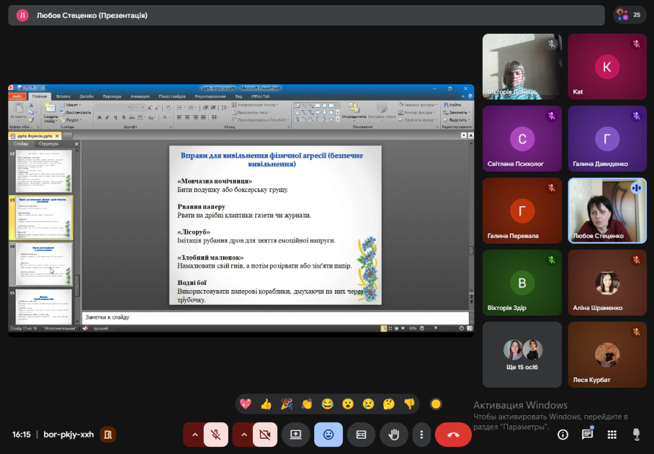Leave the call with red hang-up button
The width and height of the screenshot is (654, 454).
pos(453,434)
